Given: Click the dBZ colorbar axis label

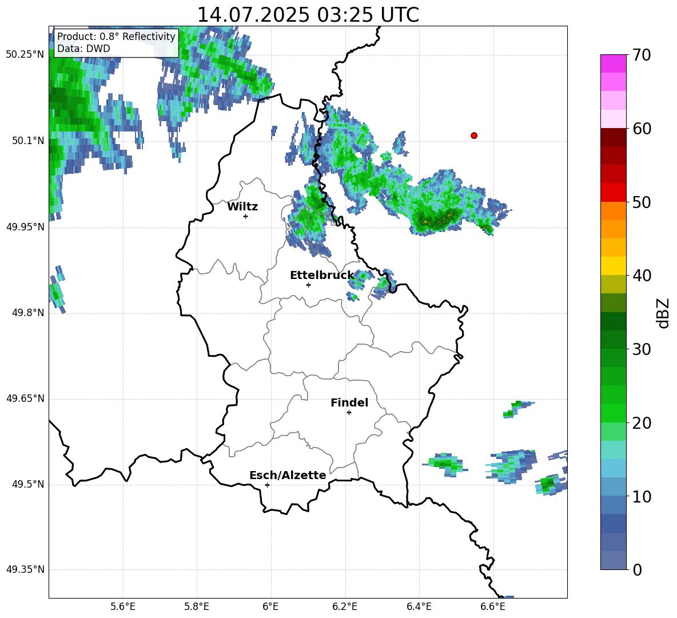Looking at the screenshot, I should [x=664, y=313].
